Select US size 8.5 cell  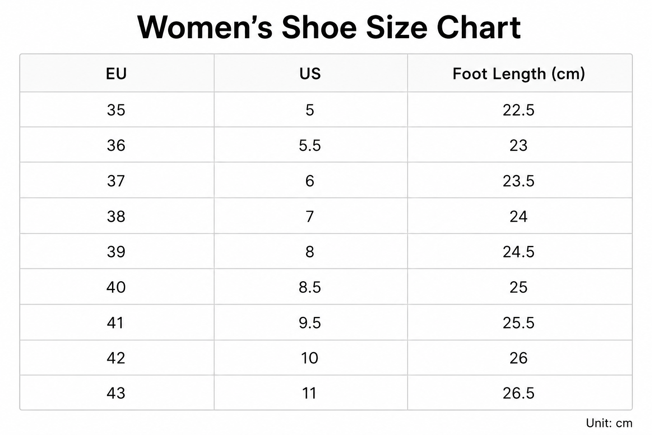click(x=310, y=287)
